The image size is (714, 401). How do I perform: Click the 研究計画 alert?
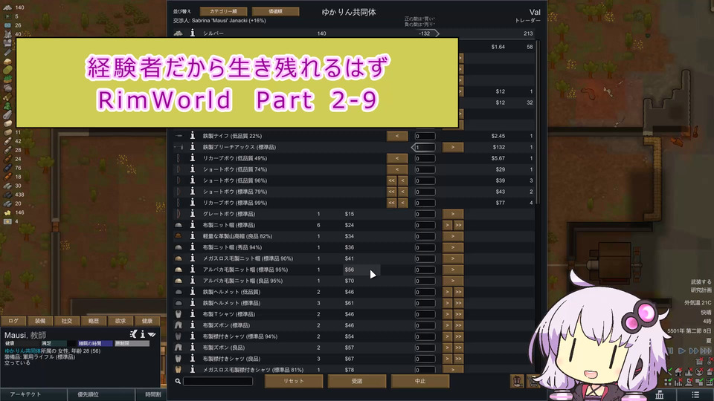tap(701, 290)
